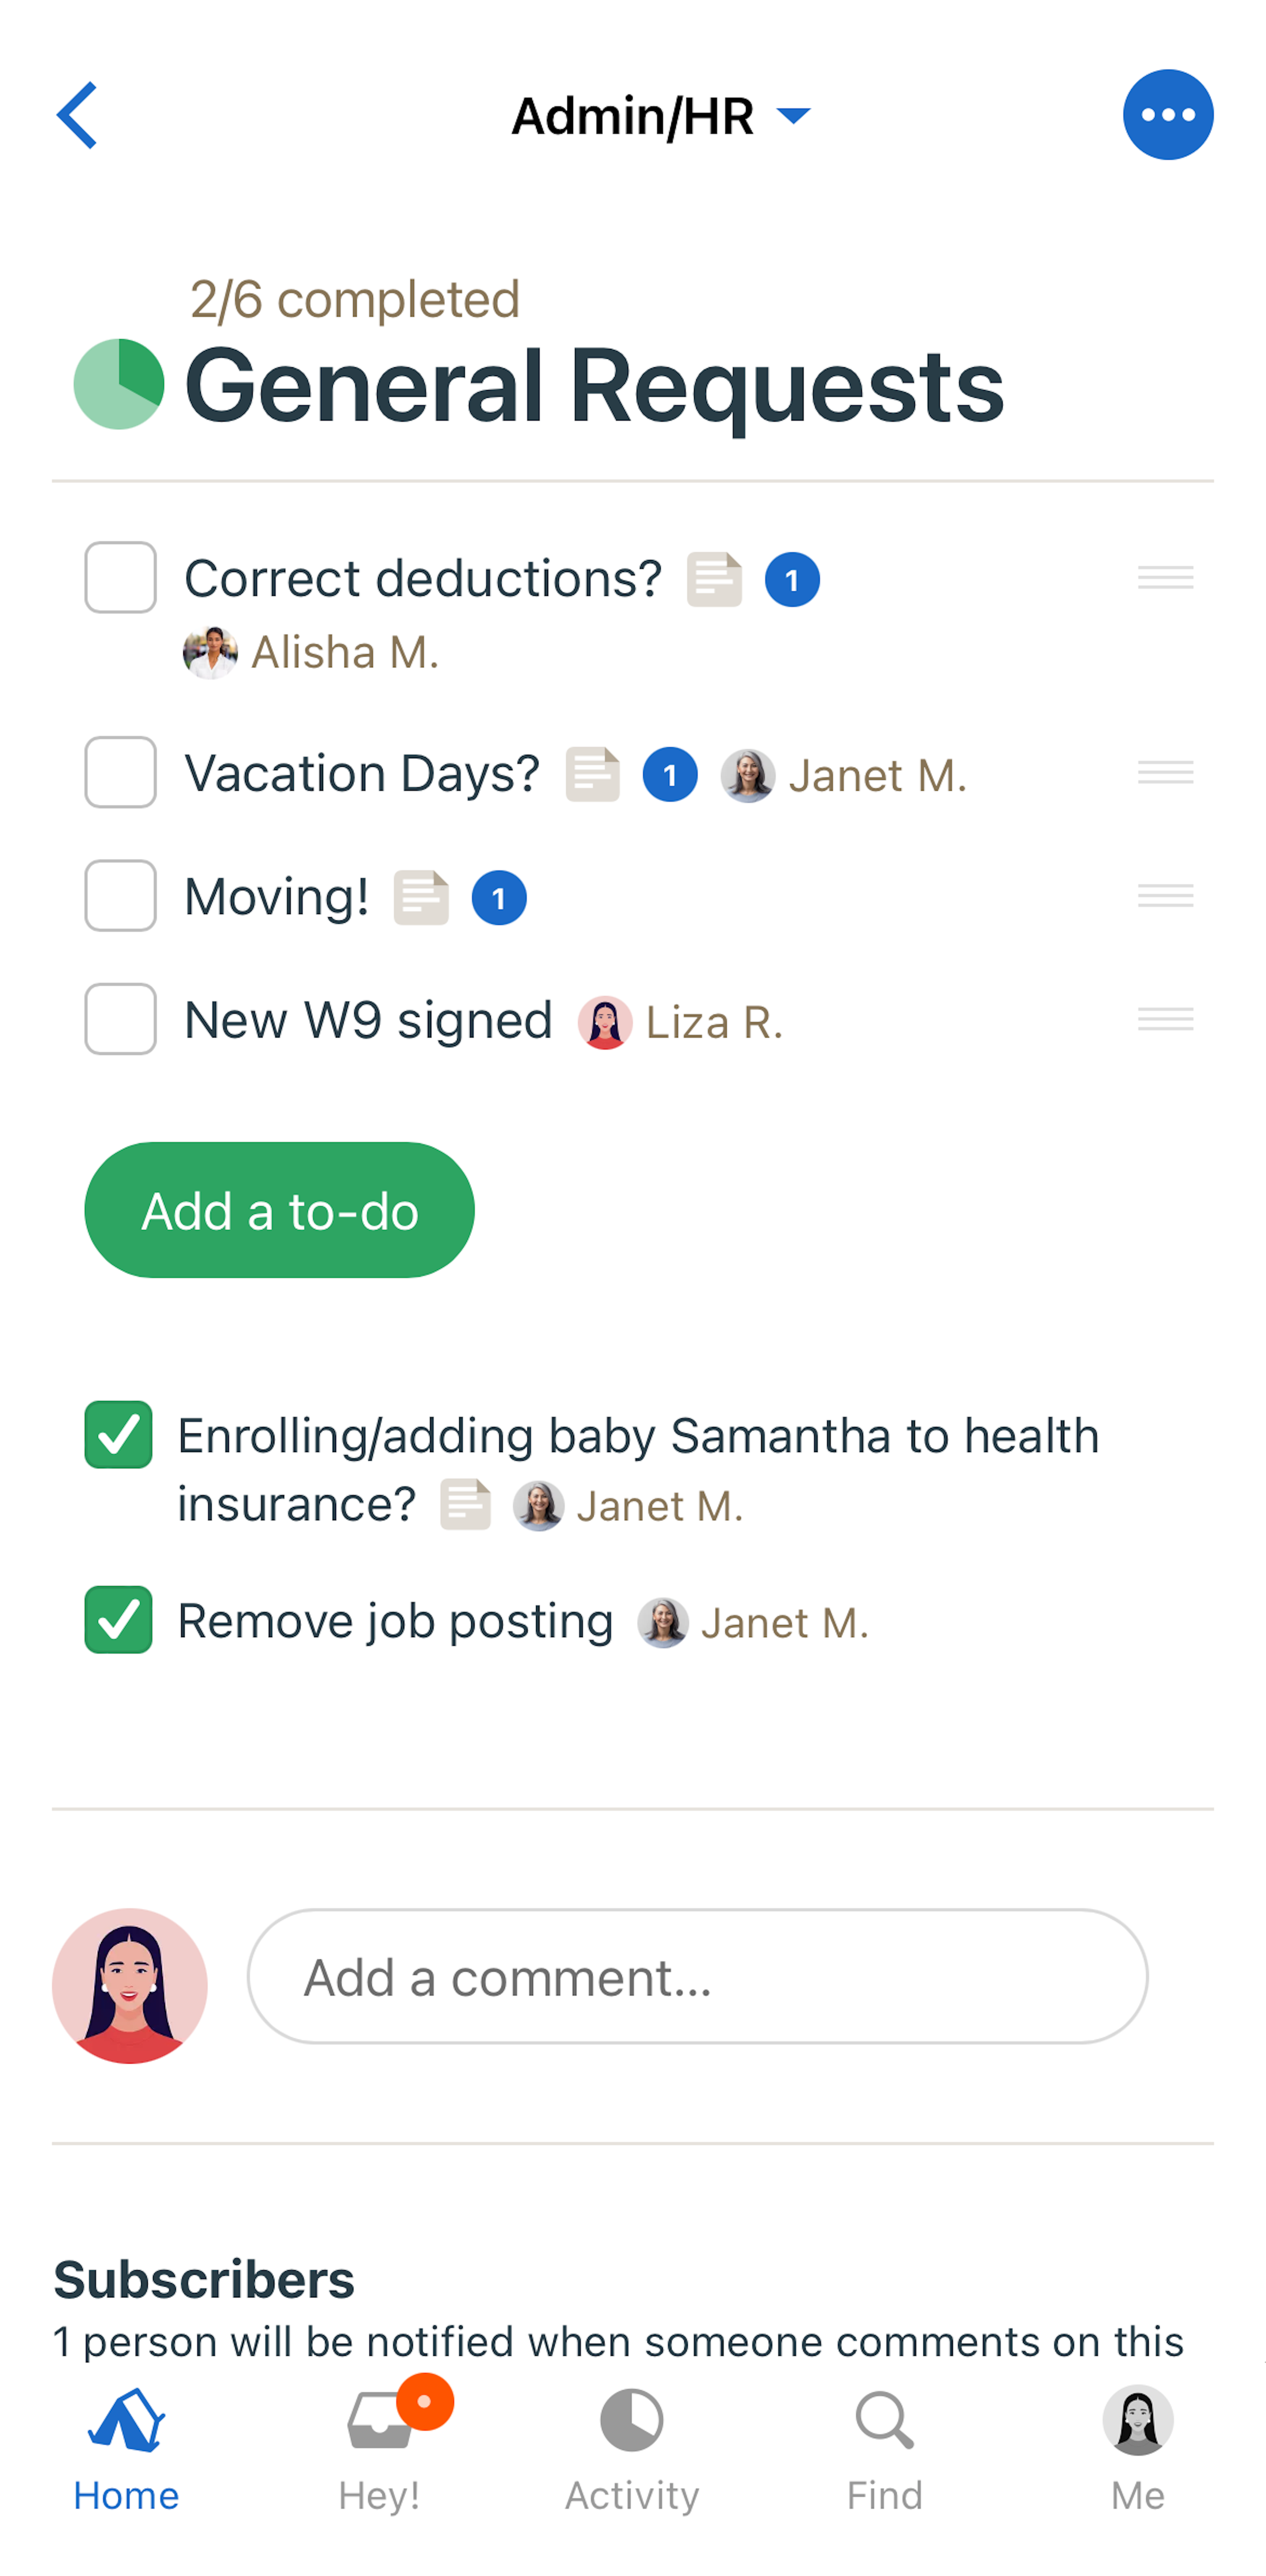Check off Correct deductions to-do
The width and height of the screenshot is (1266, 2576).
pyautogui.click(x=120, y=578)
